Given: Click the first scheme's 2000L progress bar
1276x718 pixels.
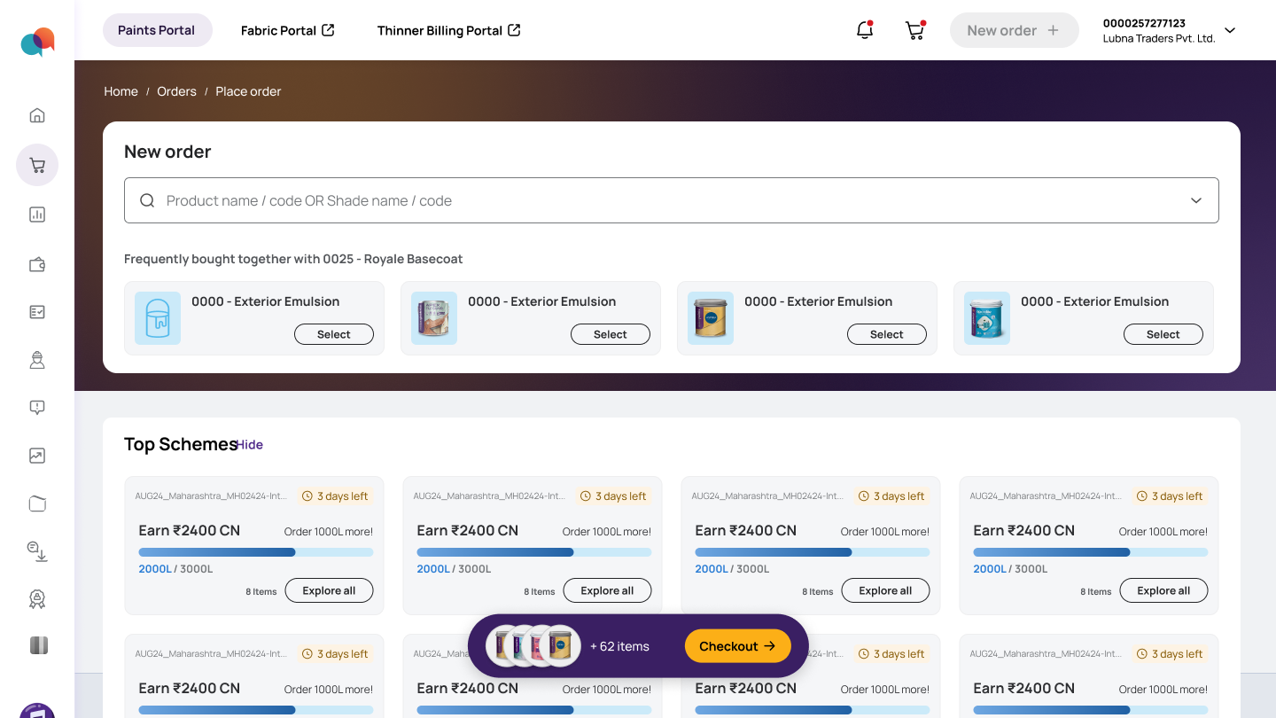Looking at the screenshot, I should 255,552.
